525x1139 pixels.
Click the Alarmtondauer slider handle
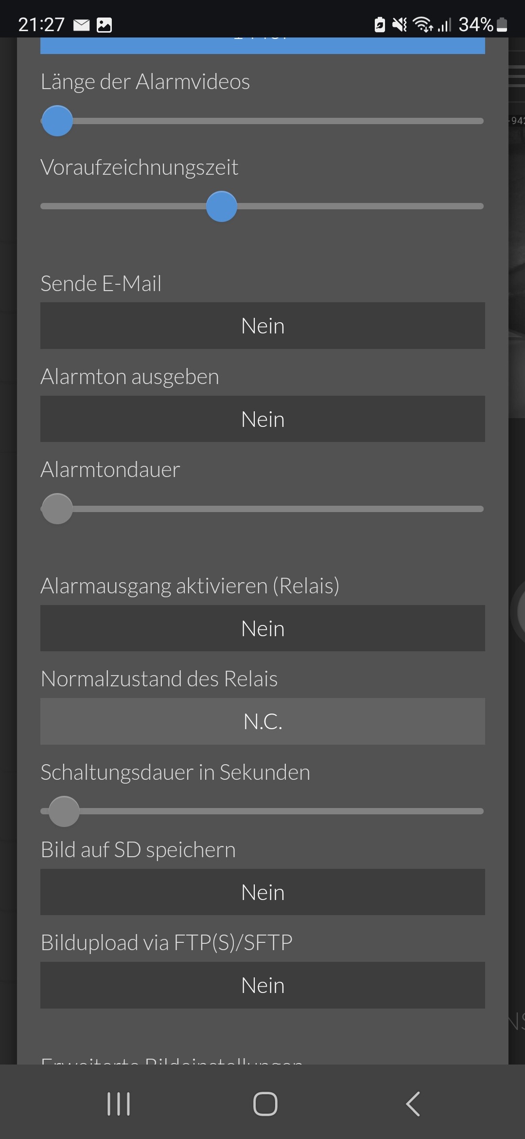click(x=57, y=509)
